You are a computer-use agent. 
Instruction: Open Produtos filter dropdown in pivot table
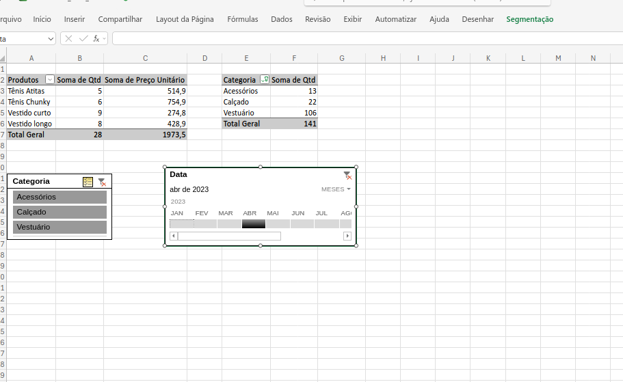click(50, 80)
